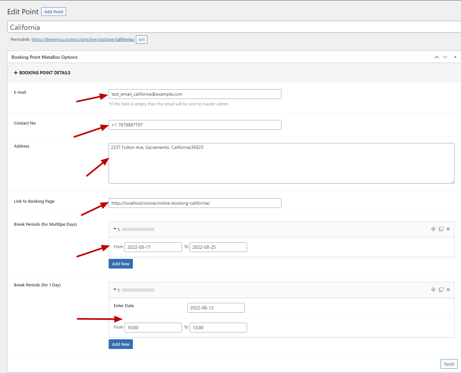Open the California permalink URL
The image size is (461, 373).
pyautogui.click(x=83, y=40)
